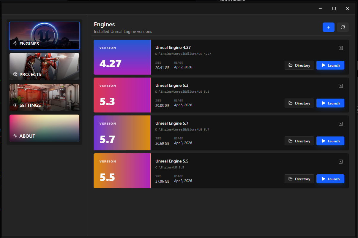Add a new engine using the plus icon
This screenshot has height=238, width=358.
(328, 27)
